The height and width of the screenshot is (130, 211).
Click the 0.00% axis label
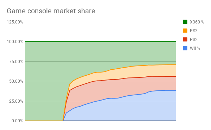[x=17, y=121]
